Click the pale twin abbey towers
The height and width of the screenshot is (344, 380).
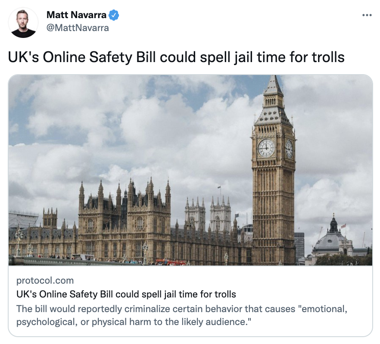208,213
